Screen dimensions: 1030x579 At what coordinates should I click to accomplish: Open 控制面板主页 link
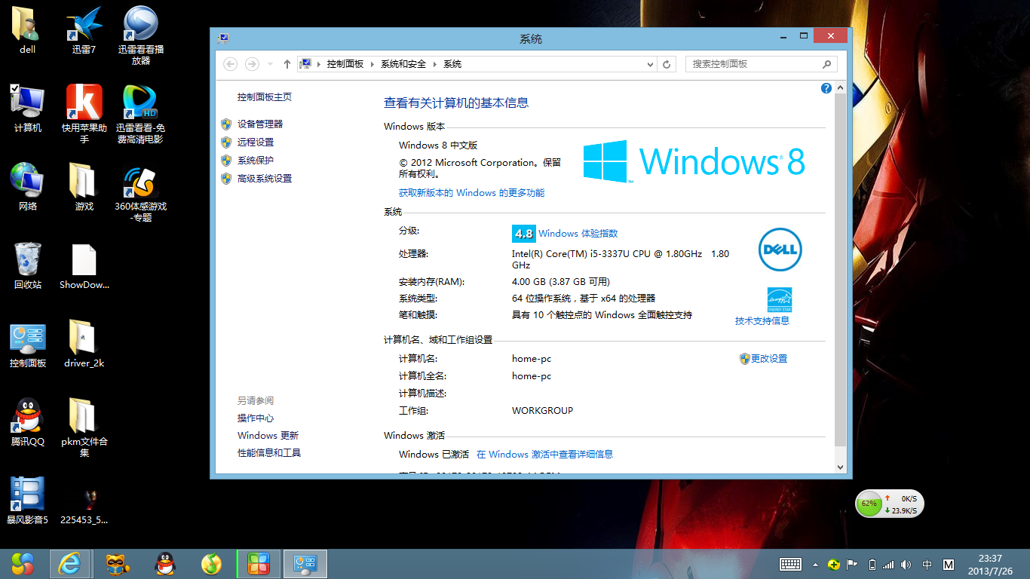265,97
